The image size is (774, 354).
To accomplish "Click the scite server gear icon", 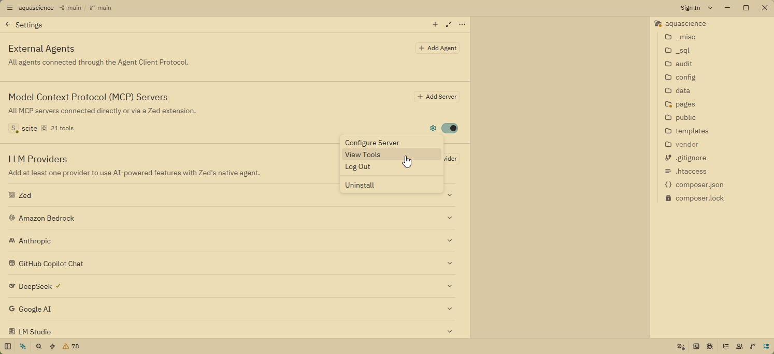I will pos(433,128).
